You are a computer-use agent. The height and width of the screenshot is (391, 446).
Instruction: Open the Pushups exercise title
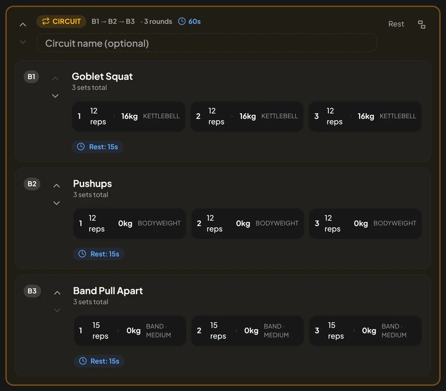point(93,184)
